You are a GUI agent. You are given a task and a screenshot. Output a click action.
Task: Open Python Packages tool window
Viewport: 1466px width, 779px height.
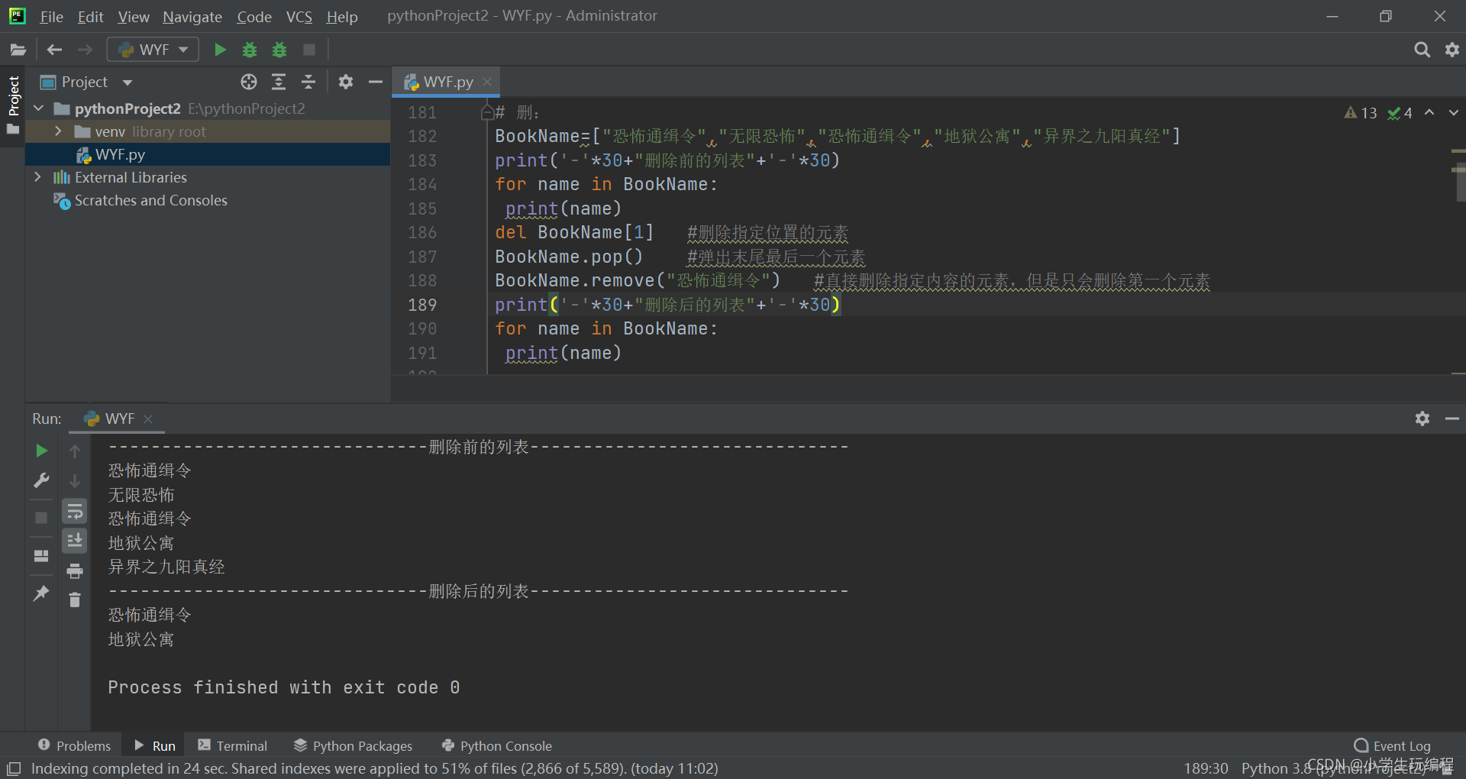[x=353, y=745]
